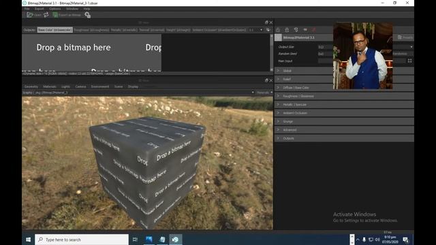Open Materials menu in 3D view
The image size is (436, 245).
tap(50, 86)
